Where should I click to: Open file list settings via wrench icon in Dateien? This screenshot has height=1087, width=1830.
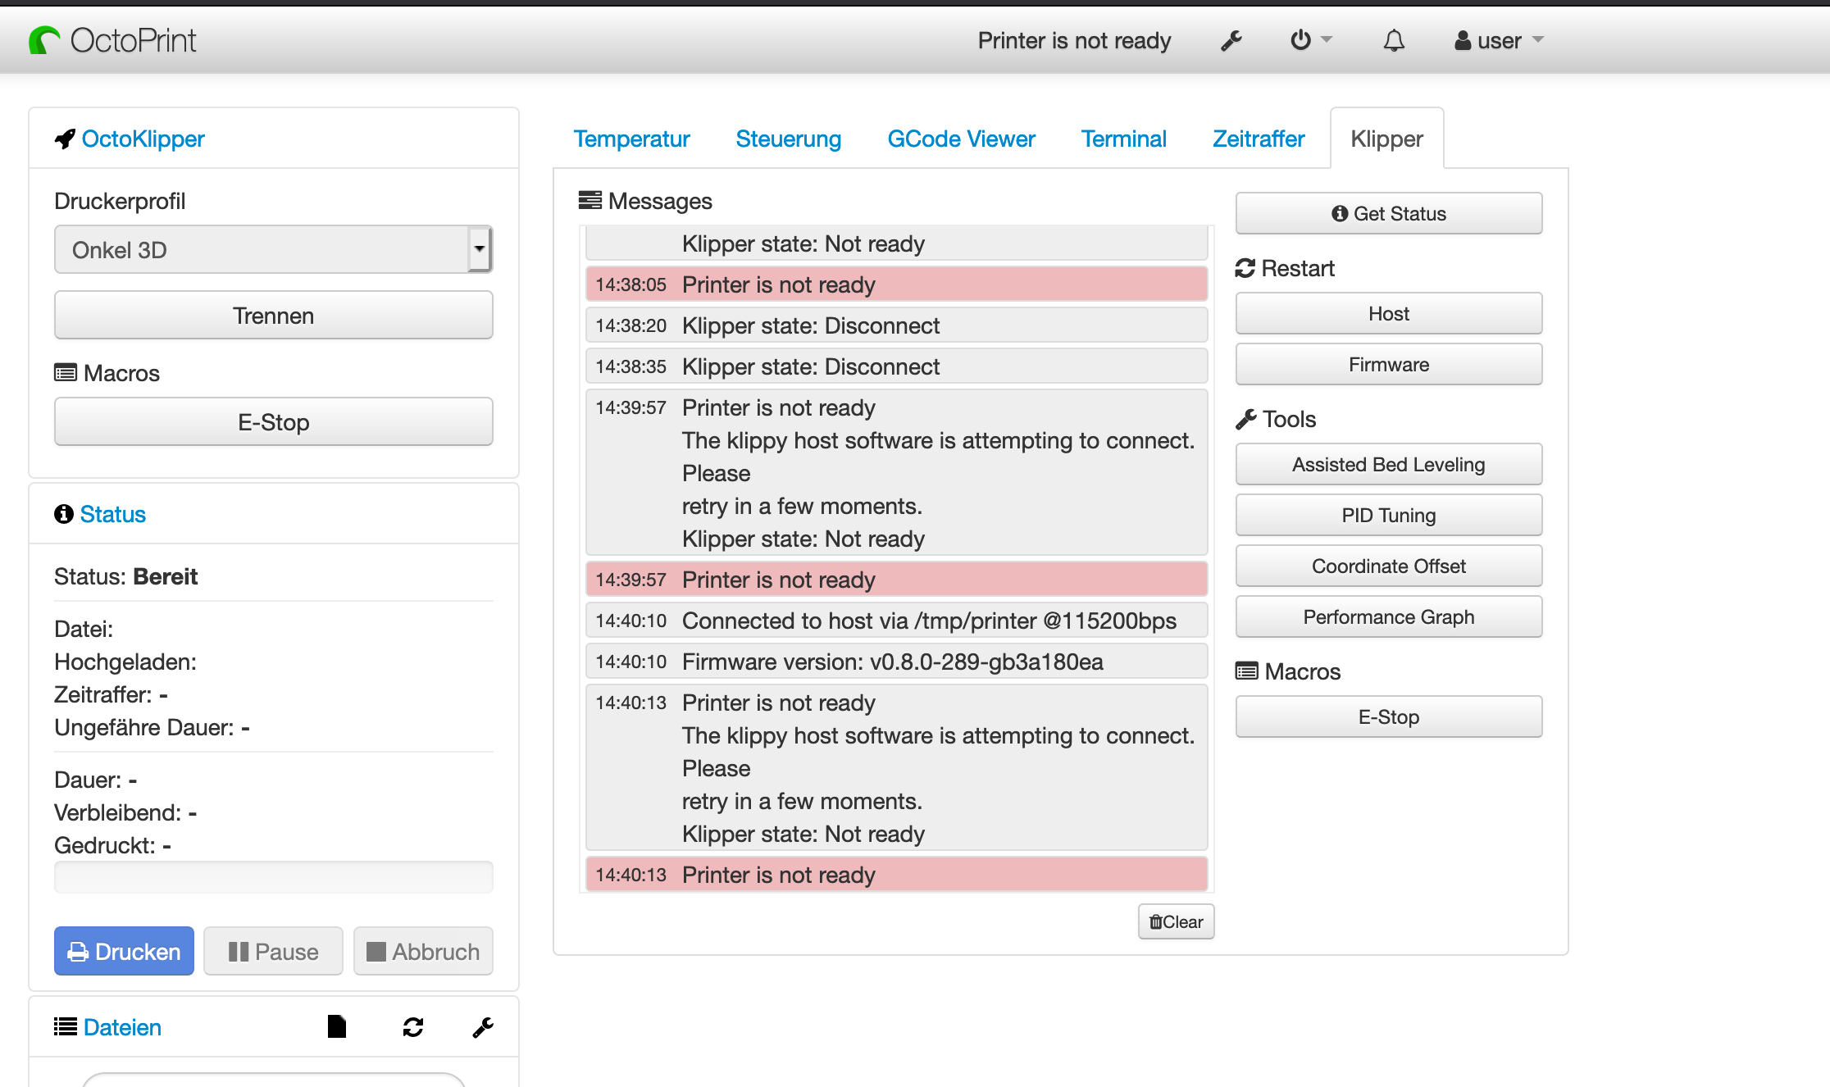point(483,1026)
